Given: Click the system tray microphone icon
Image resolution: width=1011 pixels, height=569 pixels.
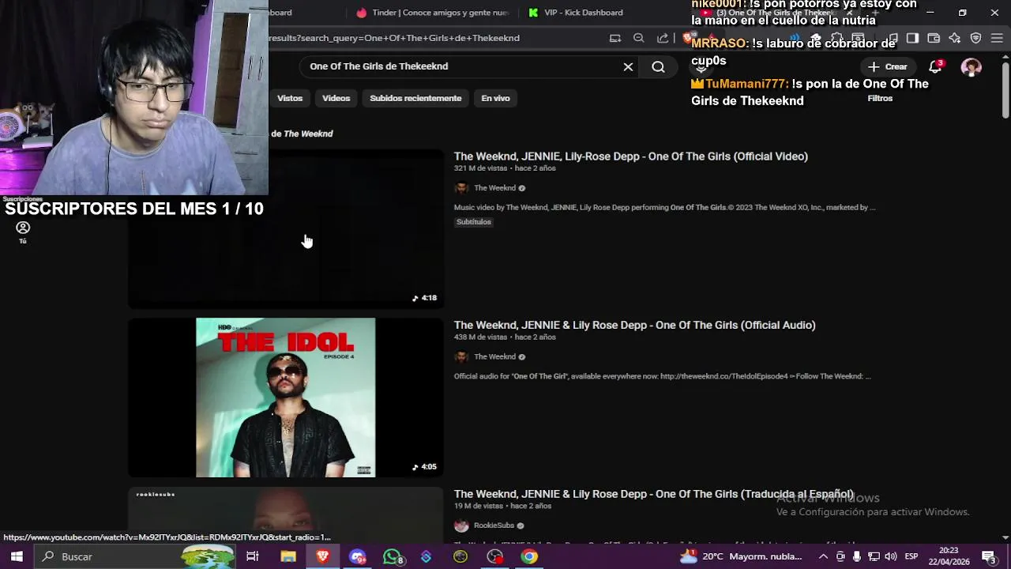Looking at the screenshot, I should click(x=856, y=556).
